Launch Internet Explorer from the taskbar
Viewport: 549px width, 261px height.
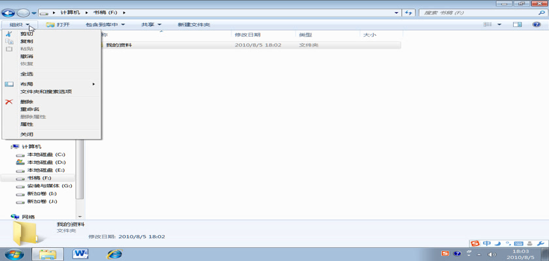(x=114, y=253)
